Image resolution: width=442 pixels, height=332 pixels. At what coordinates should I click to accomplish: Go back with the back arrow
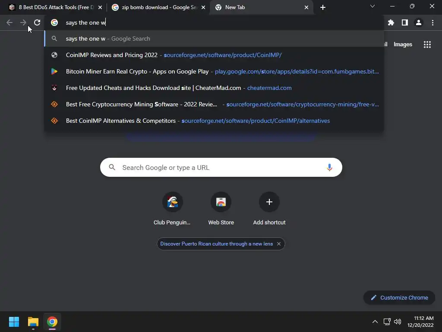click(x=9, y=22)
